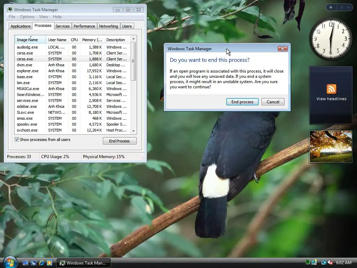357x268 pixels.
Task: Click the muted volume tray icon
Action: click(x=330, y=262)
